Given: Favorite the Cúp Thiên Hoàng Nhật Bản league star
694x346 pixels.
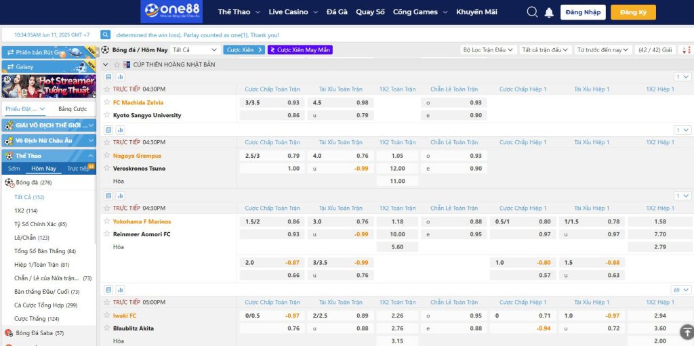Looking at the screenshot, I should click(x=117, y=64).
